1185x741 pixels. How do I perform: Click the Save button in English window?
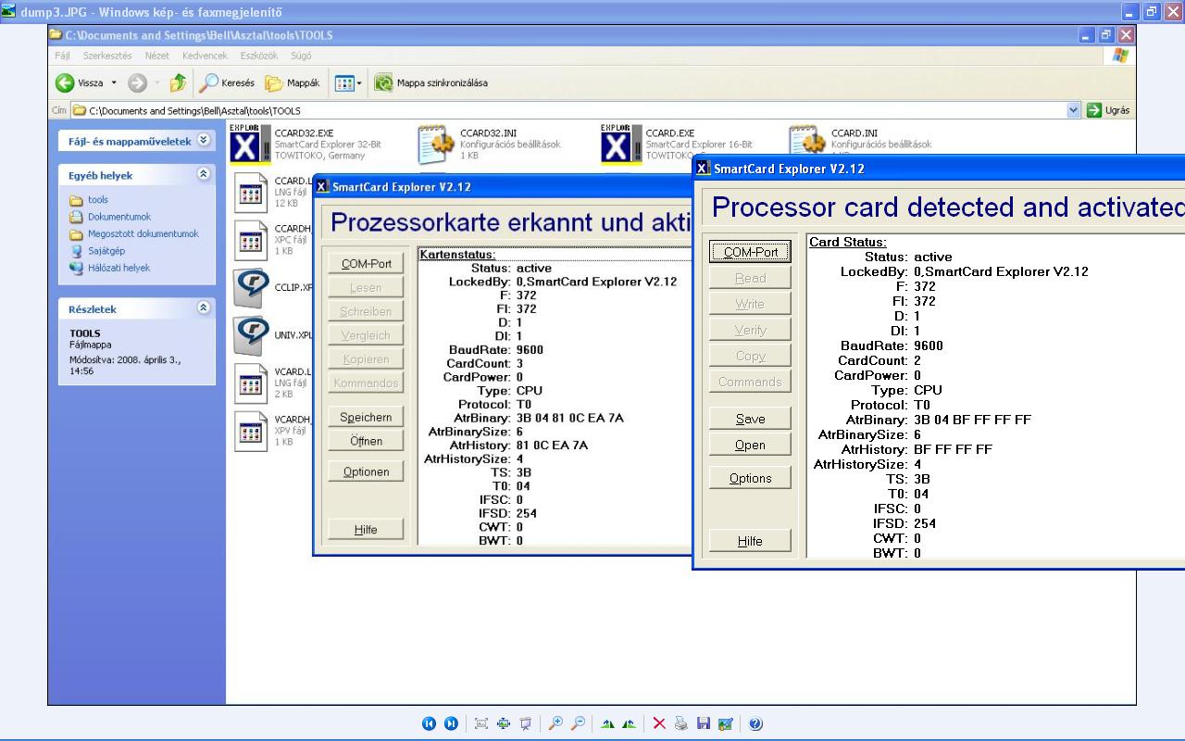[x=751, y=419]
